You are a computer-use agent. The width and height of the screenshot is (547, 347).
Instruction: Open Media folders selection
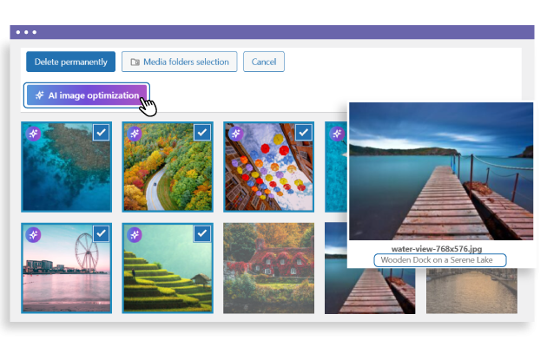(180, 62)
